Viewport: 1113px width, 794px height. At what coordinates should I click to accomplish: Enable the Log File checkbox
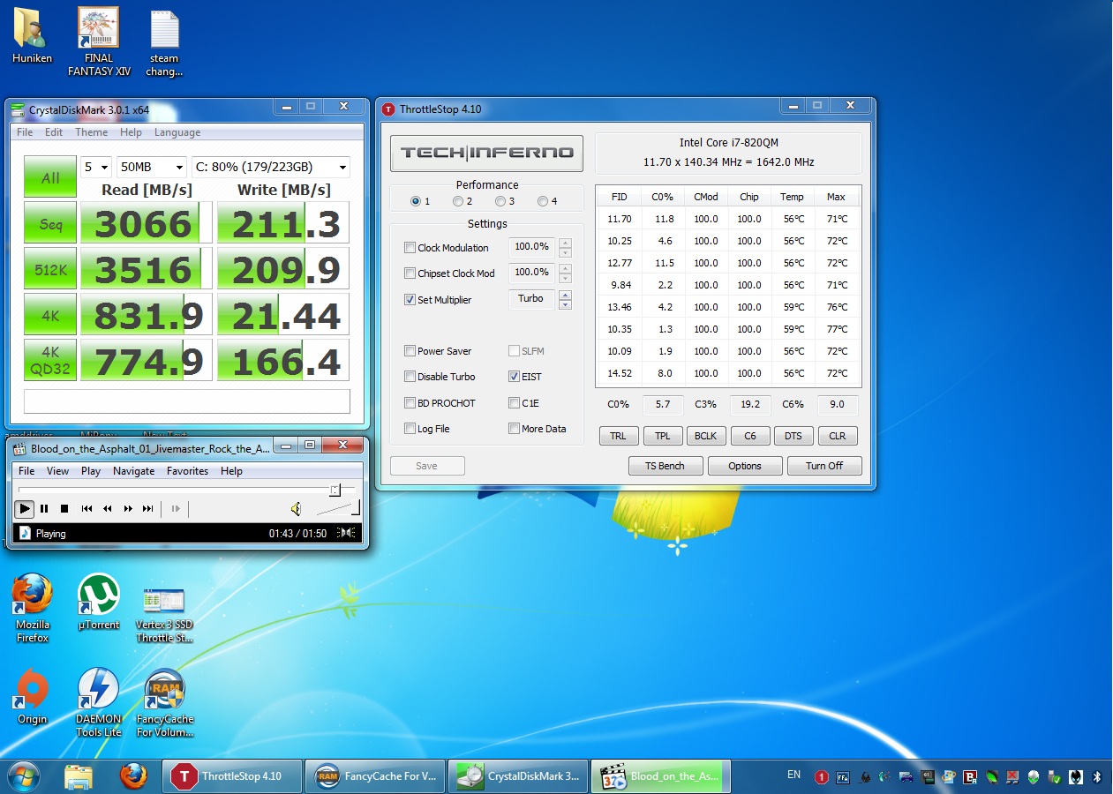pos(410,429)
